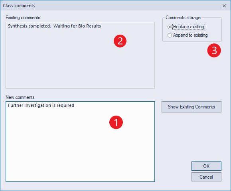Confirm the dialog with OK
The image size is (231, 191).
tap(206, 166)
